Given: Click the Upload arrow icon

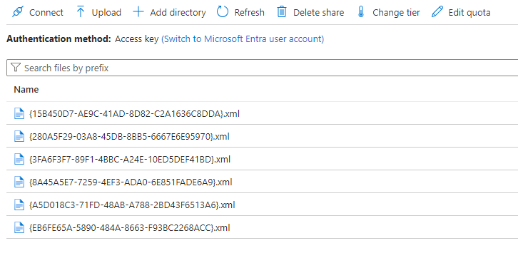Looking at the screenshot, I should pyautogui.click(x=81, y=12).
